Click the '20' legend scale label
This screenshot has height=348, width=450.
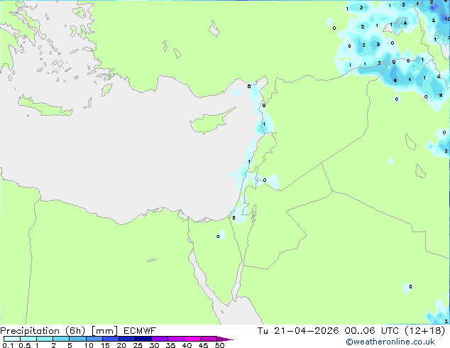coord(121,345)
